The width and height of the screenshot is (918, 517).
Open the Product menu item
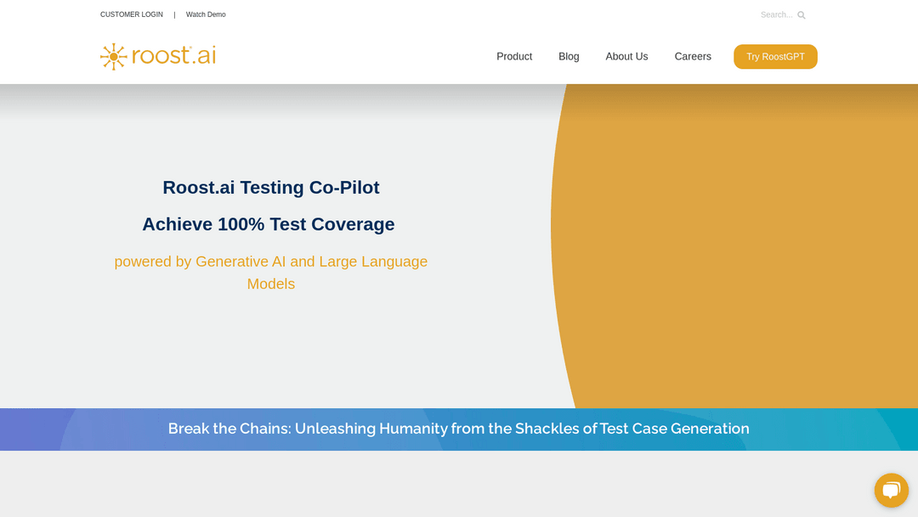514,56
